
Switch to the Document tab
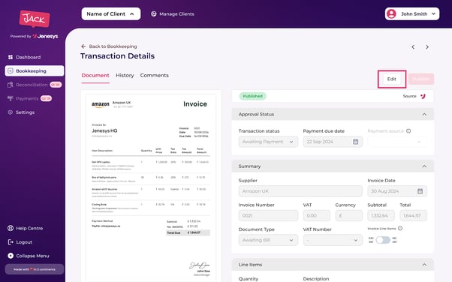pos(95,76)
